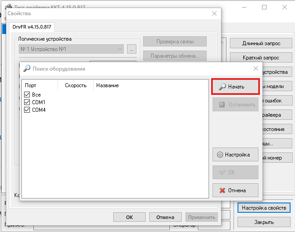Click the gear icon on Настройка button
Screen dimensions: 295x232
220,155
